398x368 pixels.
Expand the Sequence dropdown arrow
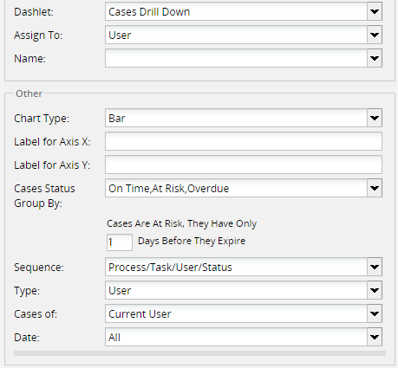(x=375, y=267)
